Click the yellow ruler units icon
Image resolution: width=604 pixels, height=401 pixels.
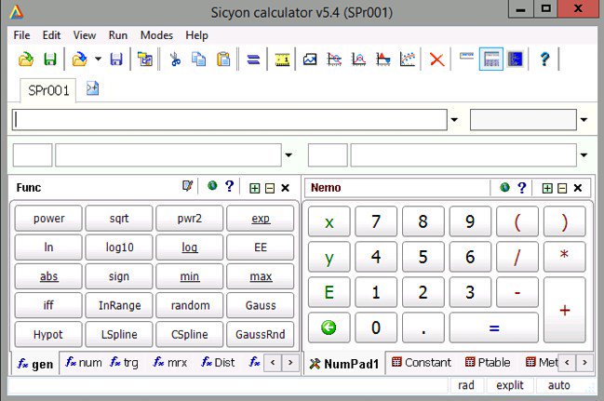point(282,60)
